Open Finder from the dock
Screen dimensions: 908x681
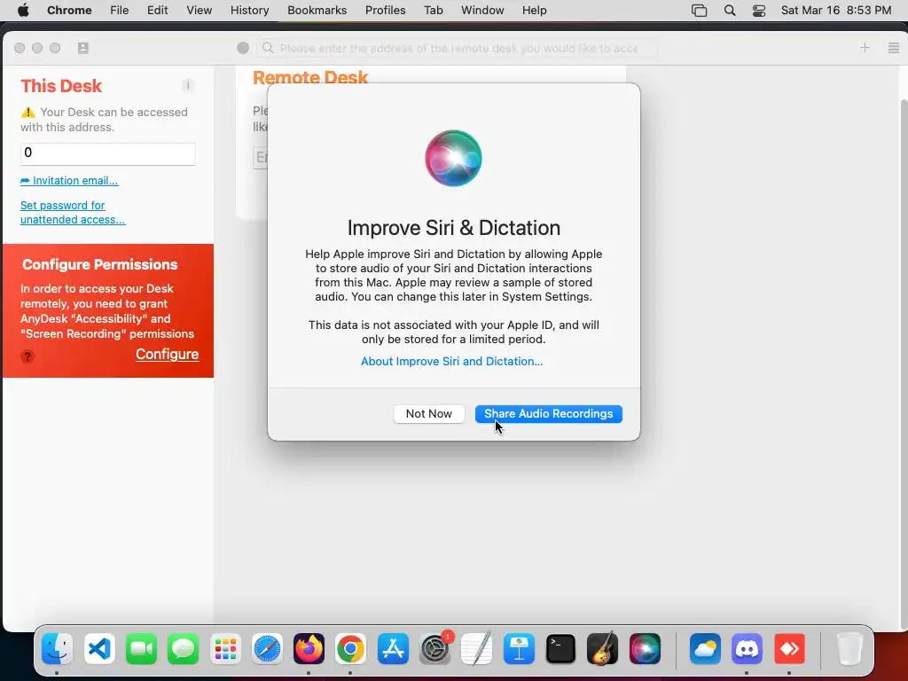point(57,648)
